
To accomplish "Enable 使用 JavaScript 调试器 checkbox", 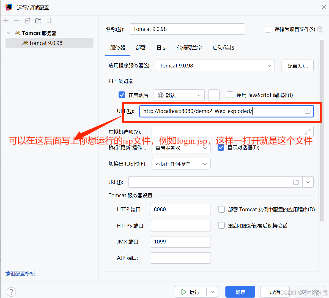I will (x=230, y=95).
